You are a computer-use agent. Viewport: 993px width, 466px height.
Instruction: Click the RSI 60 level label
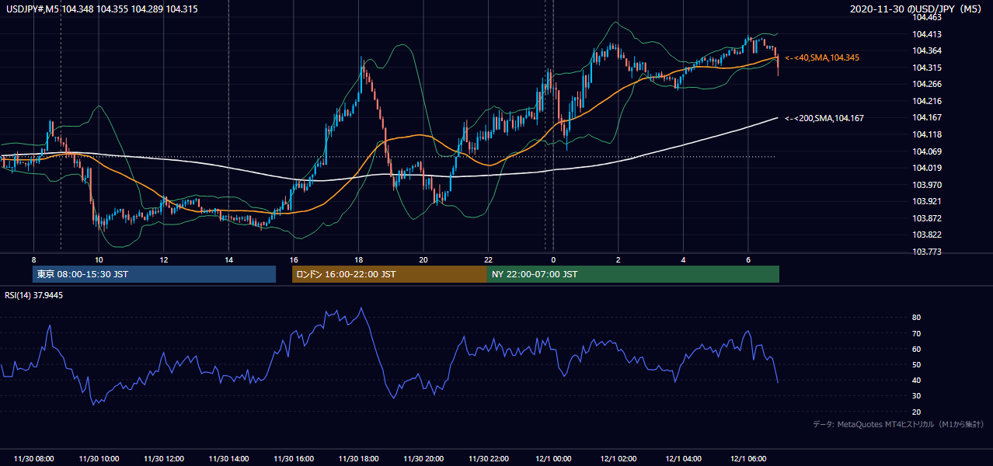click(x=916, y=349)
